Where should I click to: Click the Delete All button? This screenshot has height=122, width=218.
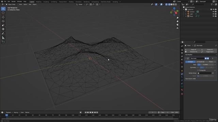coord(209,49)
